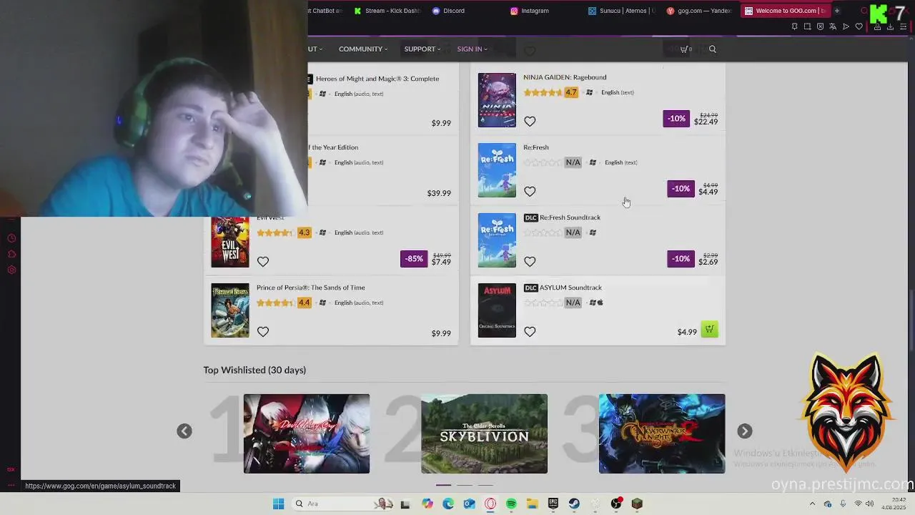Click the Windows taskbar search box
Screen dimensions: 915x515
tap(342, 504)
